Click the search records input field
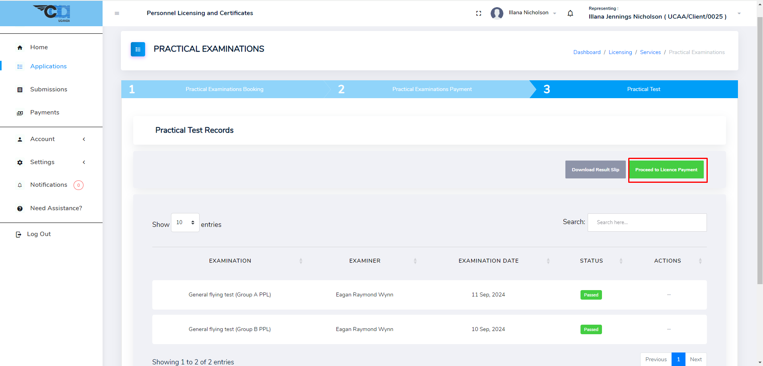 (x=647, y=223)
